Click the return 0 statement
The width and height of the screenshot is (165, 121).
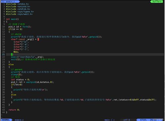click(x=14, y=110)
